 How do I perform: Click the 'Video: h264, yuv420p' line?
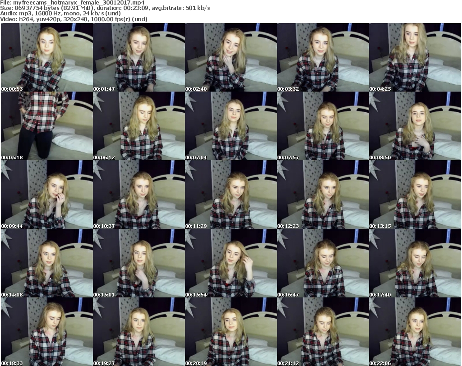coord(74,19)
